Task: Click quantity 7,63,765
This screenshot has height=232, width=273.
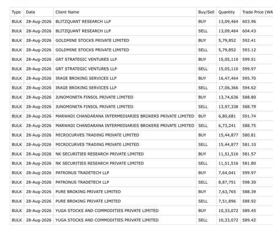Action: [x=227, y=192]
